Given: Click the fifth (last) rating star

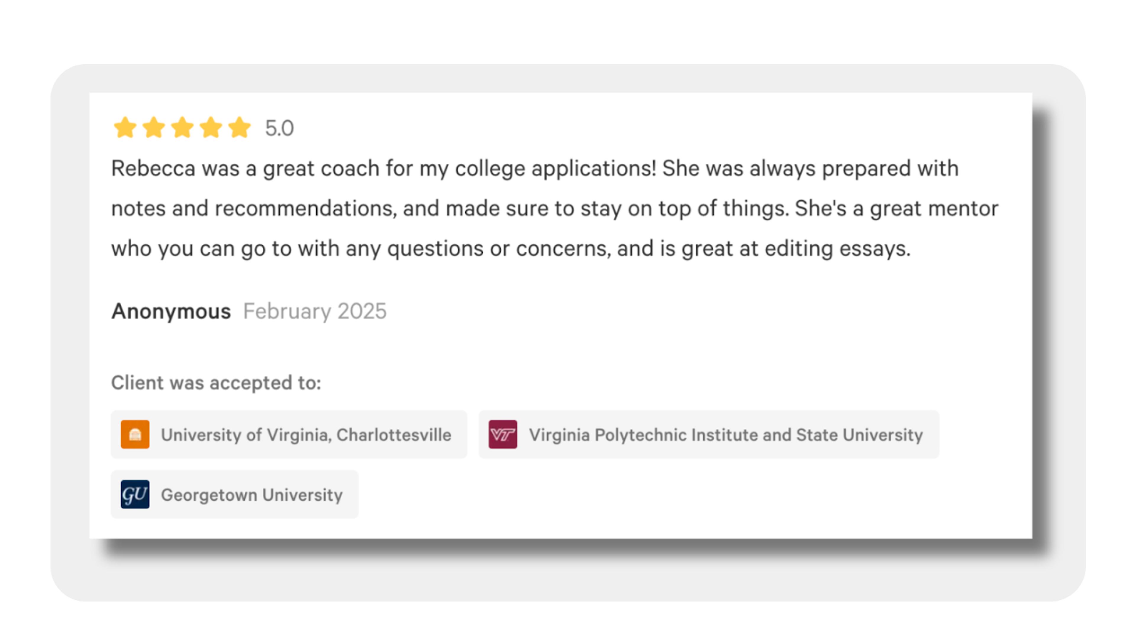Looking at the screenshot, I should [x=239, y=128].
